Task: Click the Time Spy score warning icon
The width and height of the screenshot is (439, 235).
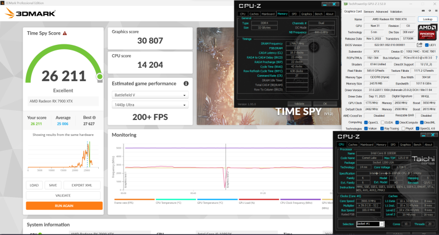Action: (65, 33)
